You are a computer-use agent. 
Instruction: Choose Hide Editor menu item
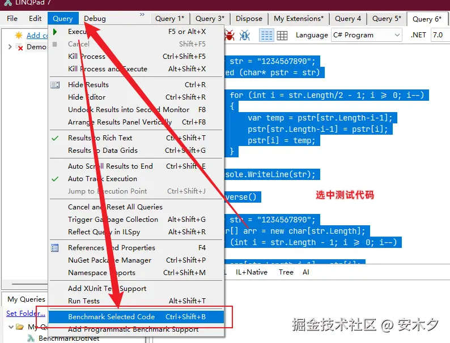(137, 97)
